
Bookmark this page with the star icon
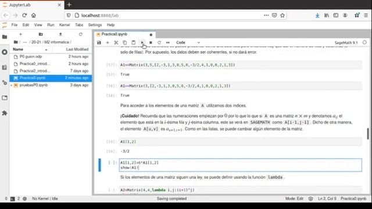click(x=282, y=16)
